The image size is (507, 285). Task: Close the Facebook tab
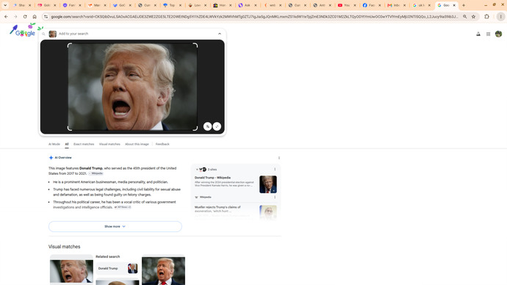tap(380, 5)
